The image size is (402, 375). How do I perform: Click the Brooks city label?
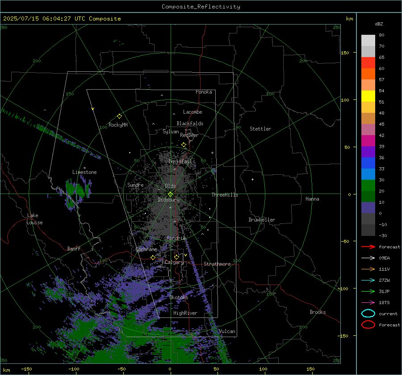318,312
